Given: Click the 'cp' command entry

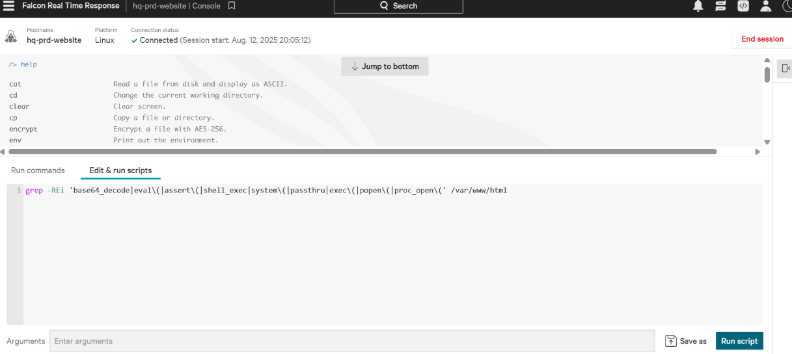Looking at the screenshot, I should [x=14, y=118].
